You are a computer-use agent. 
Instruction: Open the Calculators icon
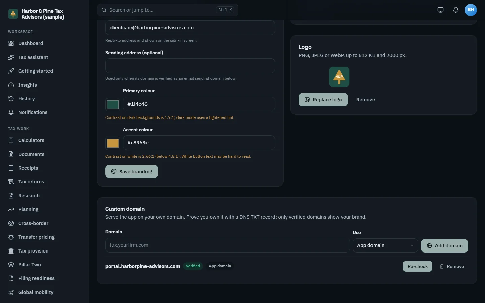pos(11,140)
